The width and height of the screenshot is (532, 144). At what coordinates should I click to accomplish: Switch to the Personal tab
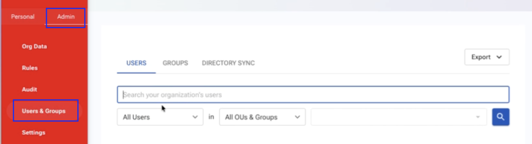(23, 17)
